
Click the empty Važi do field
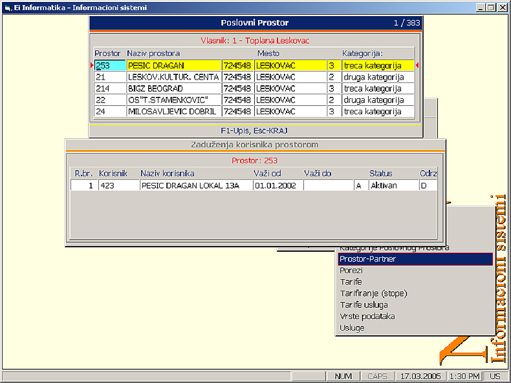(328, 185)
